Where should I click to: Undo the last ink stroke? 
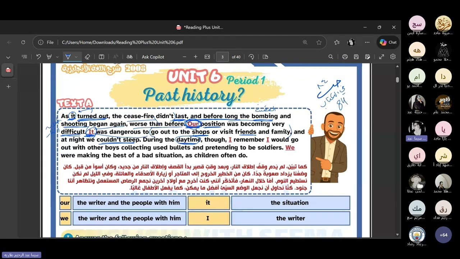click(x=38, y=57)
